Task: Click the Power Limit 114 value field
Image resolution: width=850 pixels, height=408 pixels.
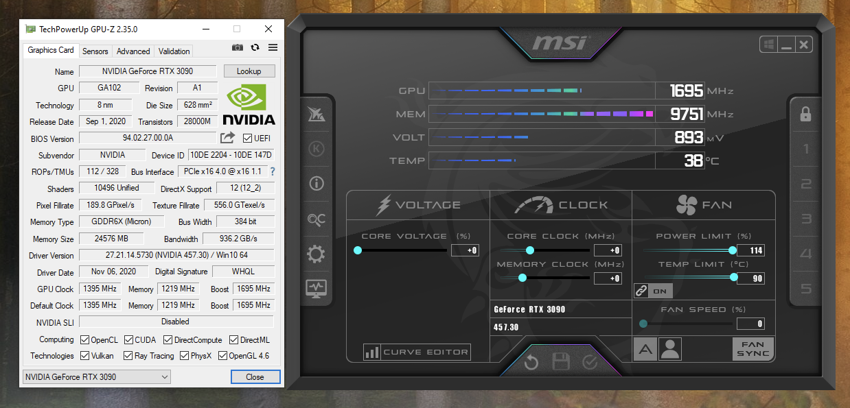Action: [x=750, y=250]
